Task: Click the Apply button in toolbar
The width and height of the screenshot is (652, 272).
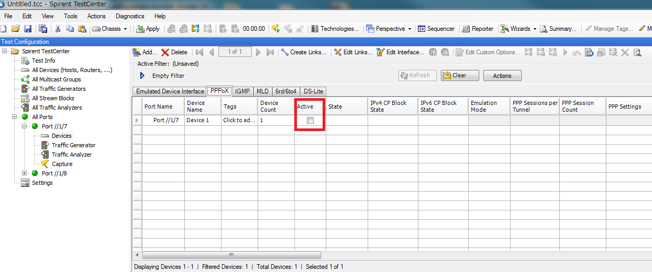Action: click(148, 29)
